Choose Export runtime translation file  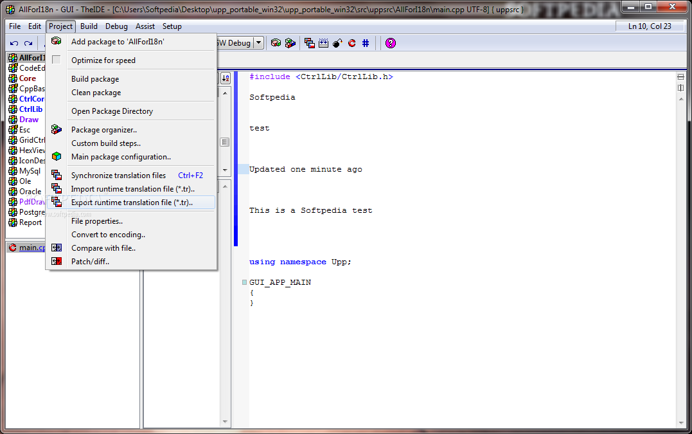pos(131,202)
